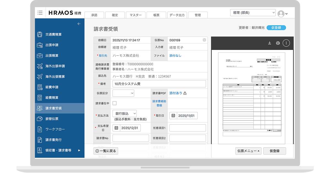
Task: Open the データ出力 menu
Action: tap(177, 15)
